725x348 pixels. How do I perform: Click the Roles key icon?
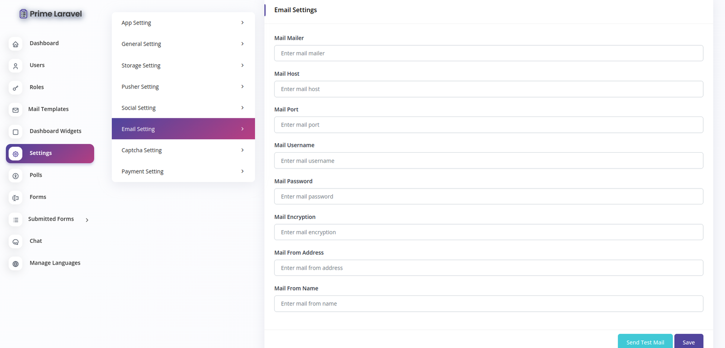click(x=15, y=88)
